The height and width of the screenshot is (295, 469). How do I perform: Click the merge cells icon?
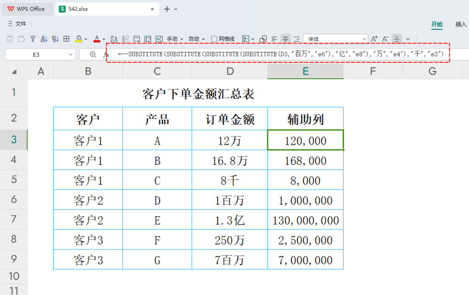click(x=148, y=39)
